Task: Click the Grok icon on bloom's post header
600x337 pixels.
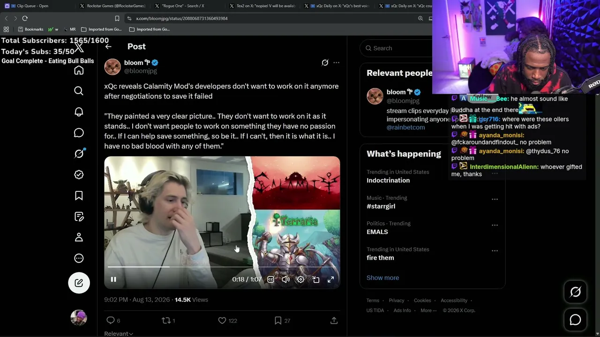Action: click(325, 63)
